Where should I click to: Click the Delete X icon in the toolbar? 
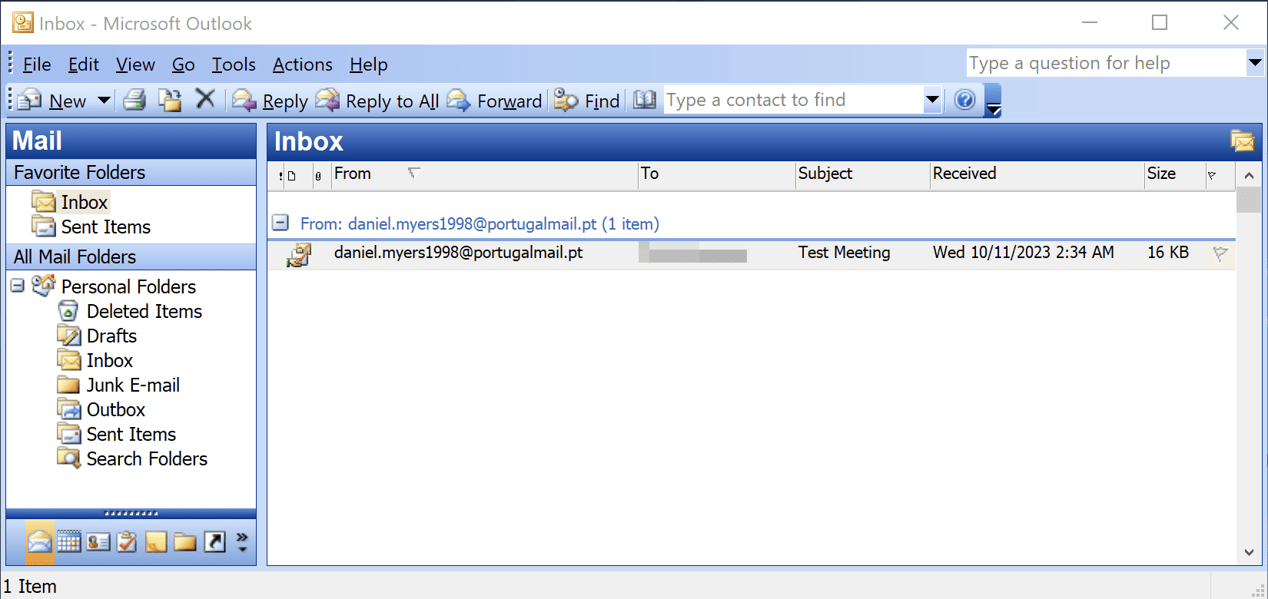pos(205,99)
